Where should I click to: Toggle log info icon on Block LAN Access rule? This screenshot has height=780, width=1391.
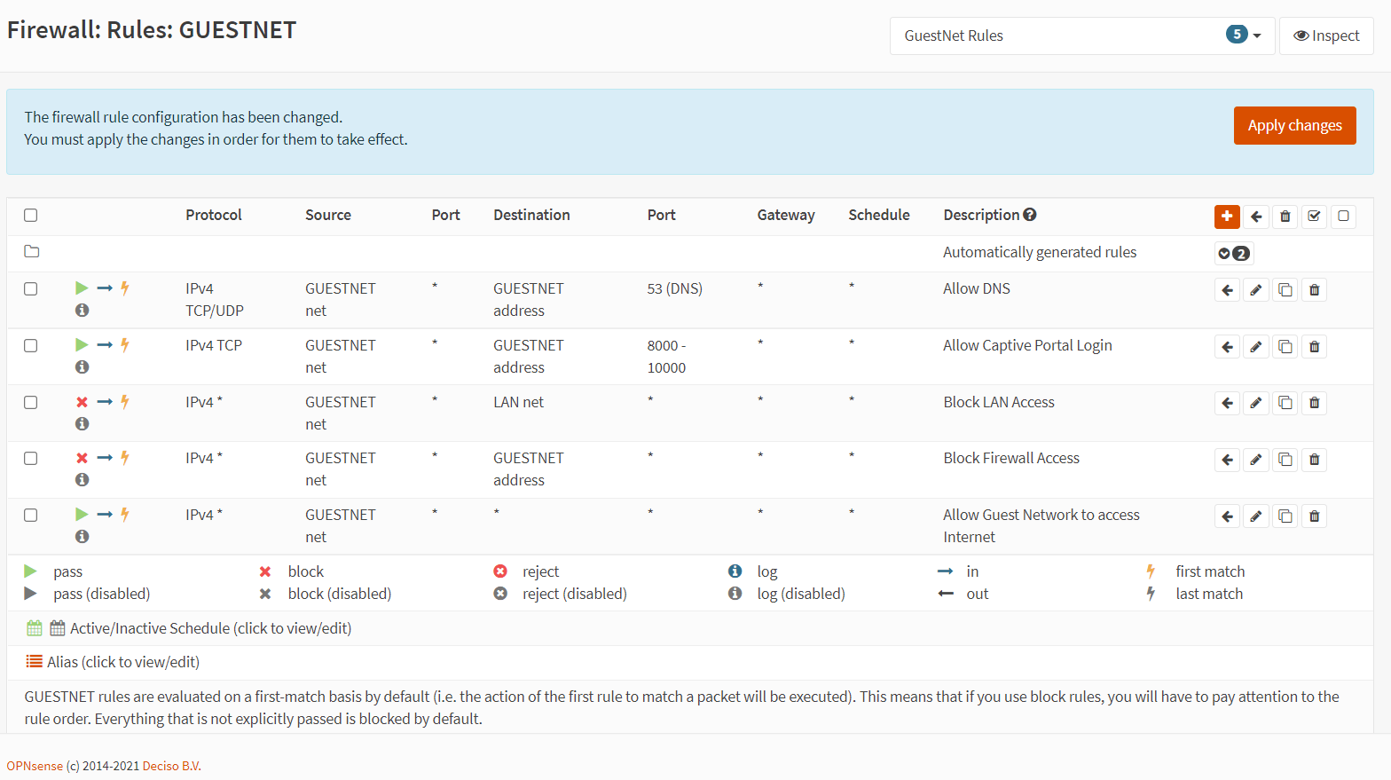click(x=82, y=424)
